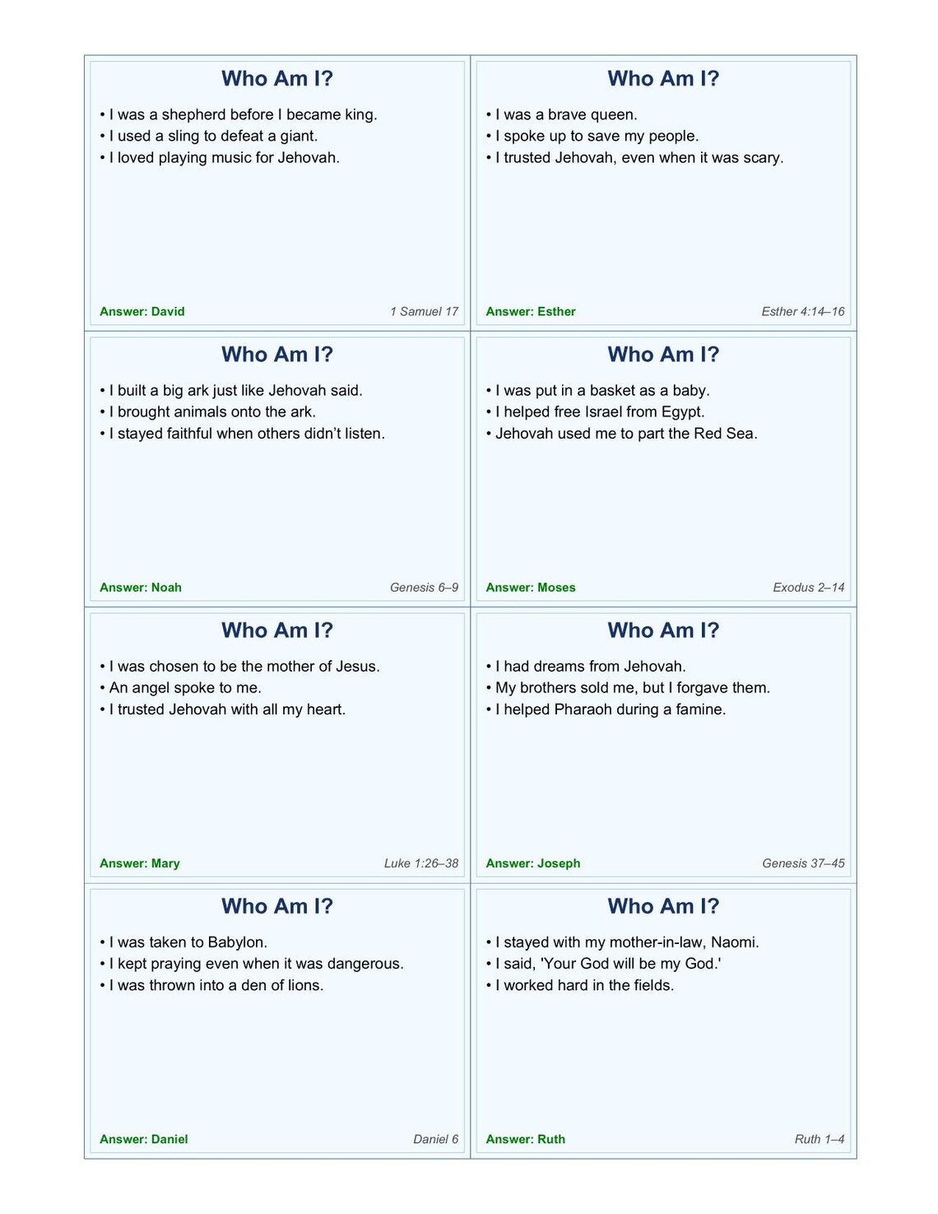Click 'Who Am I?' heading on Naomi card
This screenshot has height=1214, width=938.
(x=663, y=905)
